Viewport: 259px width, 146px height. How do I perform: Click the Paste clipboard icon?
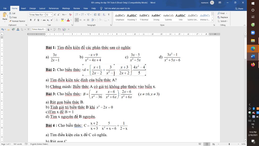coord(5,15)
